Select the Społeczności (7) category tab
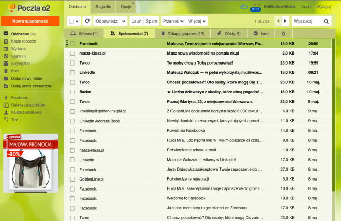 (x=130, y=34)
